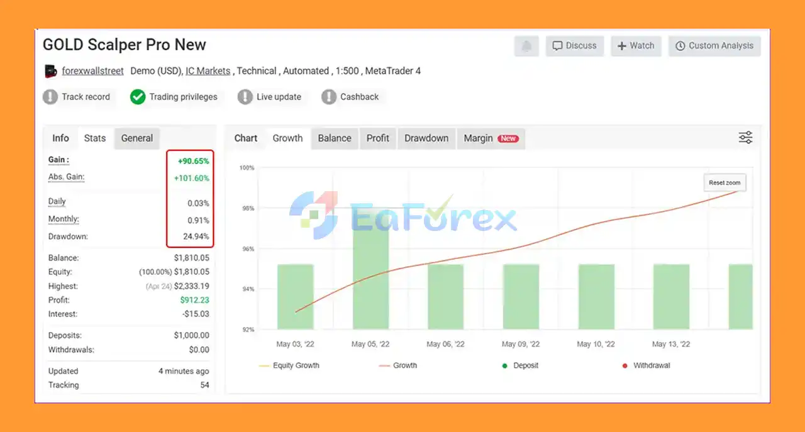
Task: Click the +90.65% gain value
Action: pyautogui.click(x=194, y=161)
